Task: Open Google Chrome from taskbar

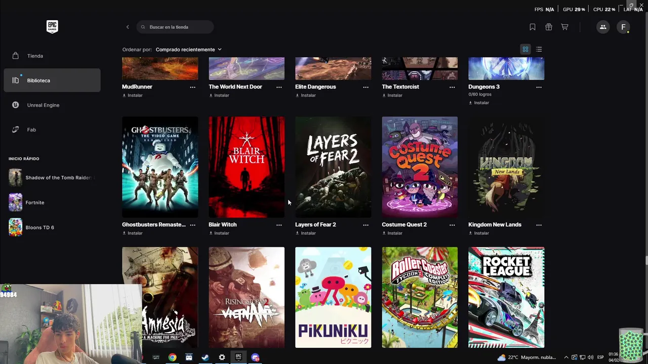Action: coord(173,357)
